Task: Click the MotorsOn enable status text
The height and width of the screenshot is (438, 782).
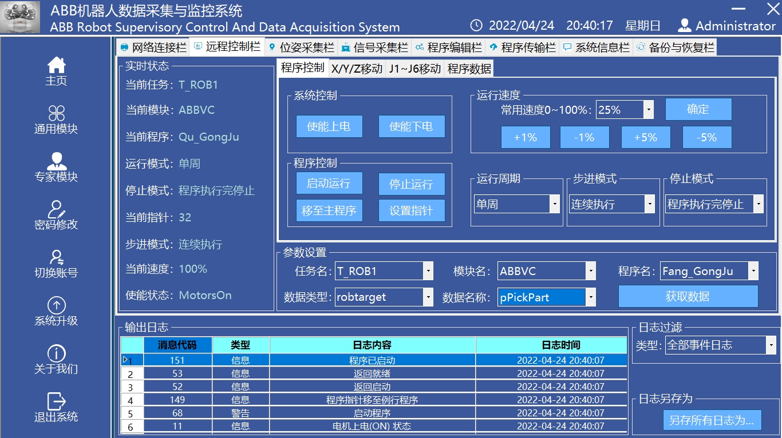Action: coord(206,295)
